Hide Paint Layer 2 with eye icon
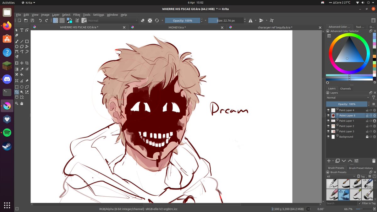Viewport: 377px width, 212px height. click(x=328, y=126)
